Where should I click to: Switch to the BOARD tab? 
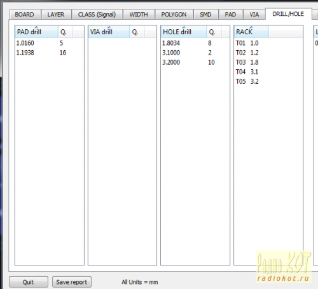tap(25, 15)
